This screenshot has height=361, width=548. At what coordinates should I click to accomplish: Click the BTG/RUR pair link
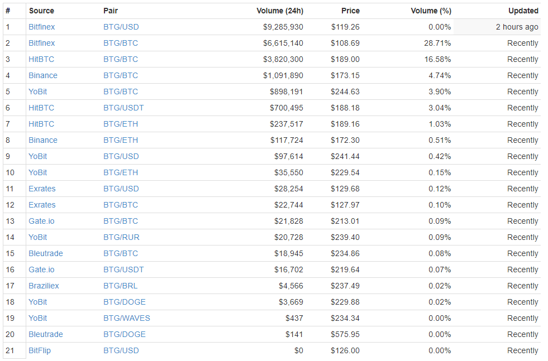(x=121, y=237)
